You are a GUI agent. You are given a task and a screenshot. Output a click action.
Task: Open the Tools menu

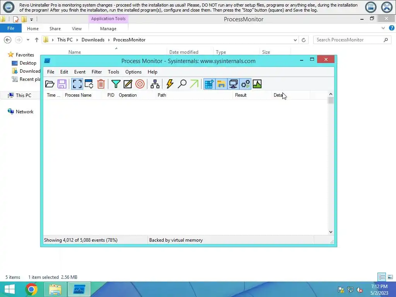pos(113,72)
